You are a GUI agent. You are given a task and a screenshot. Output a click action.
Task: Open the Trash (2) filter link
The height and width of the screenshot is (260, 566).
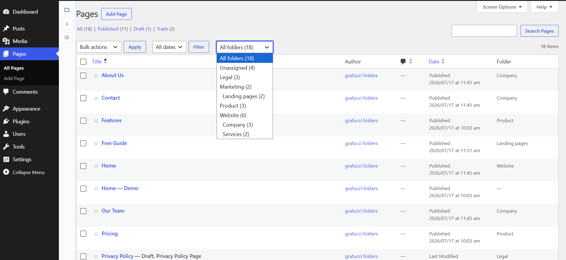[x=166, y=29]
